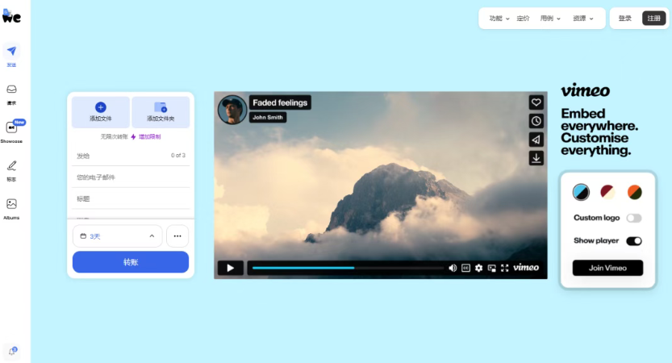The image size is (672, 363).
Task: Toggle the Custom logo switch
Action: coord(634,218)
